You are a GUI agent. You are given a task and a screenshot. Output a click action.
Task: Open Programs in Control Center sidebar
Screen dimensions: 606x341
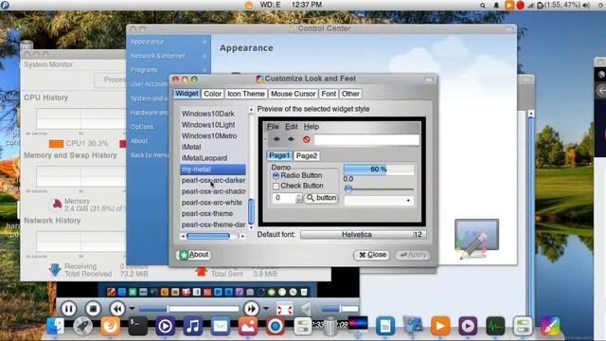(x=144, y=70)
